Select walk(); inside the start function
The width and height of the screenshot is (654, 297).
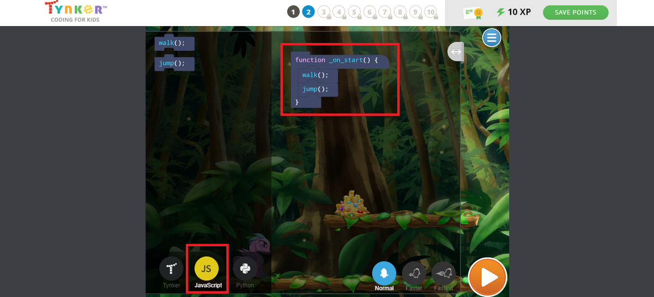click(x=318, y=75)
